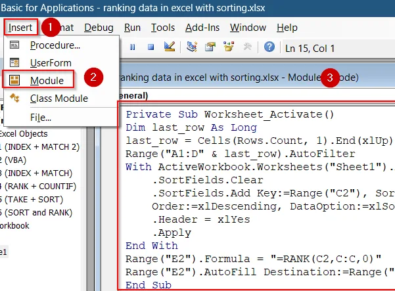Choose Class Module from the Insert menu
395x291 pixels.
pos(61,99)
